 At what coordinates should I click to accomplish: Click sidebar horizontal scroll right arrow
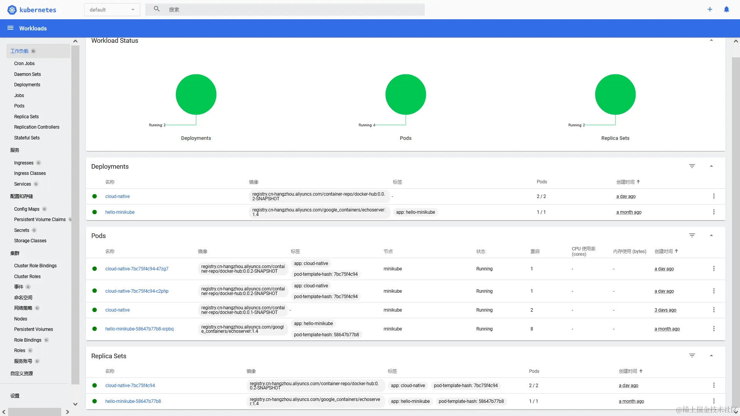click(x=67, y=412)
